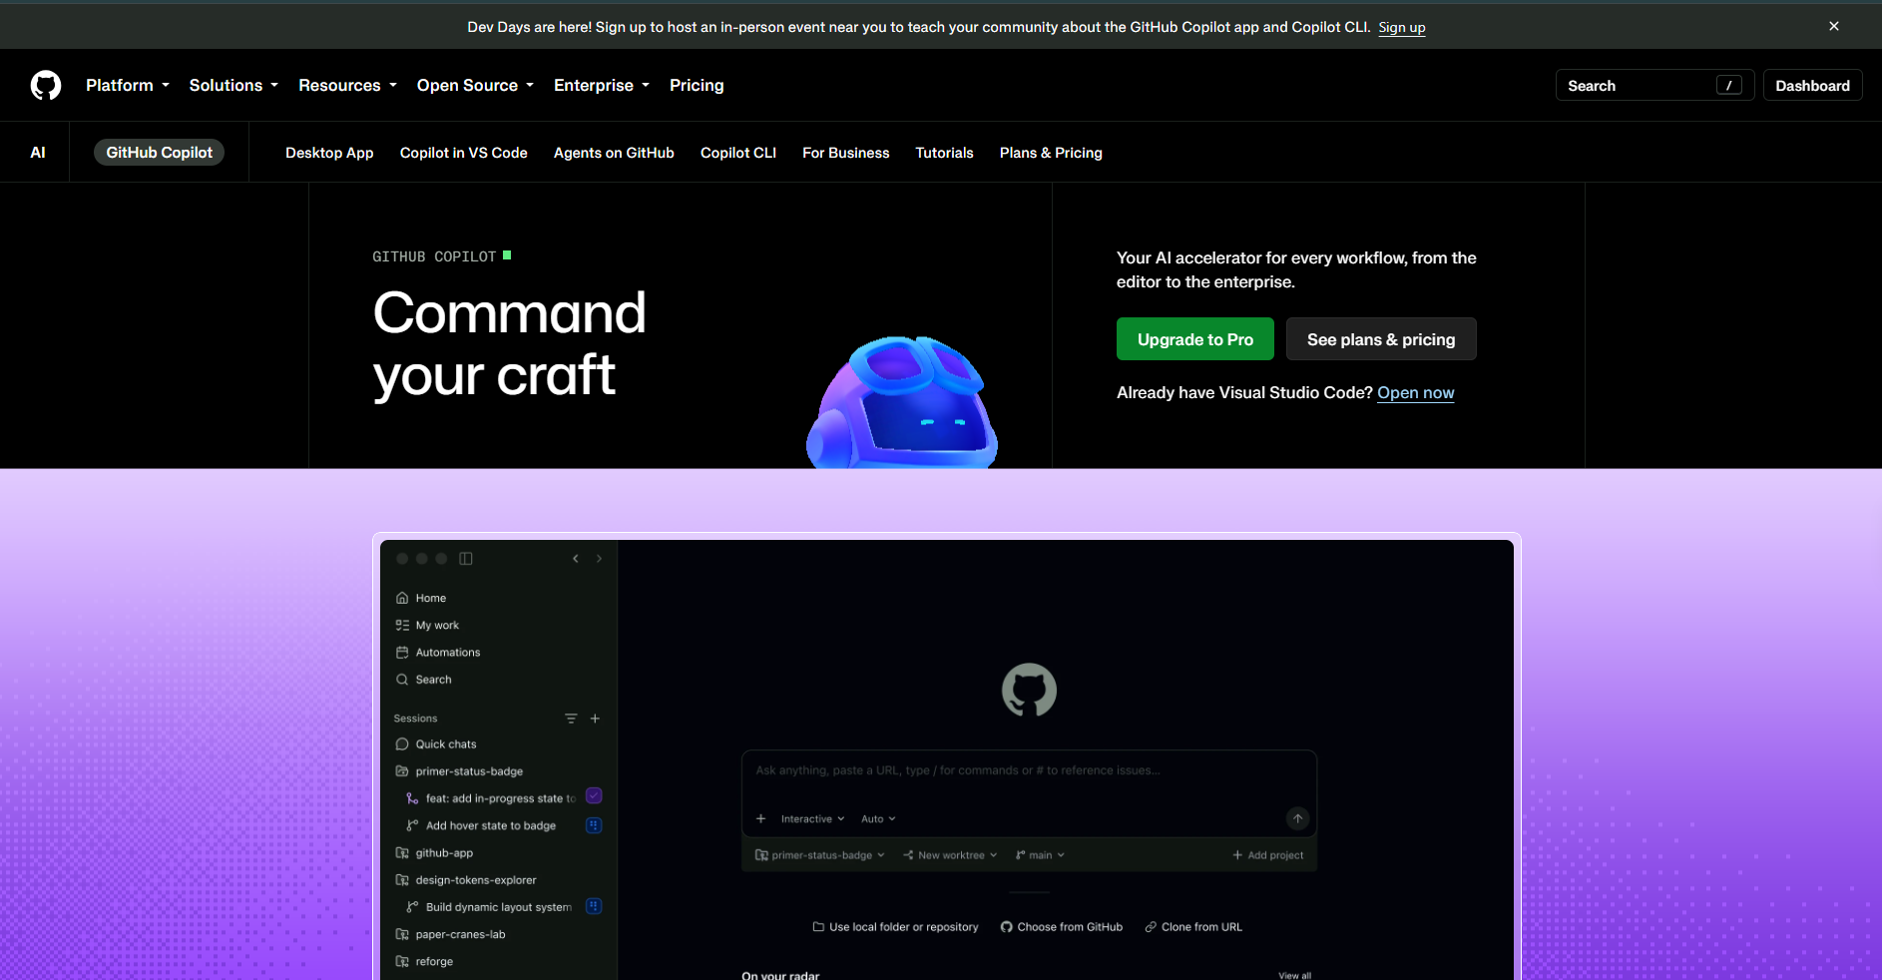Open the Tutorials tab
Viewport: 1882px width, 980px height.
click(944, 153)
